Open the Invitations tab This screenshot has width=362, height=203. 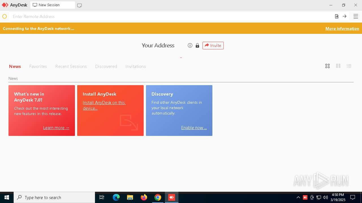[x=135, y=67]
